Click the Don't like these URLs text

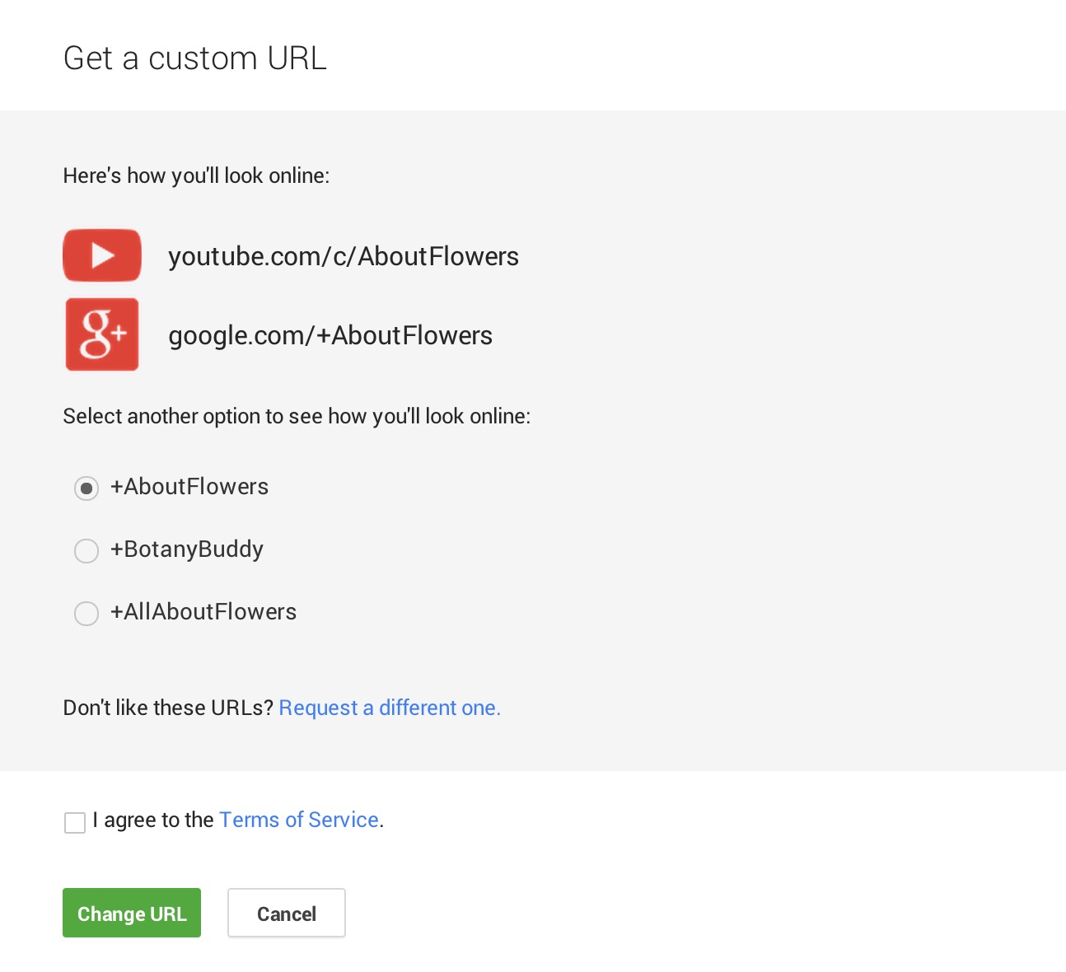click(168, 708)
